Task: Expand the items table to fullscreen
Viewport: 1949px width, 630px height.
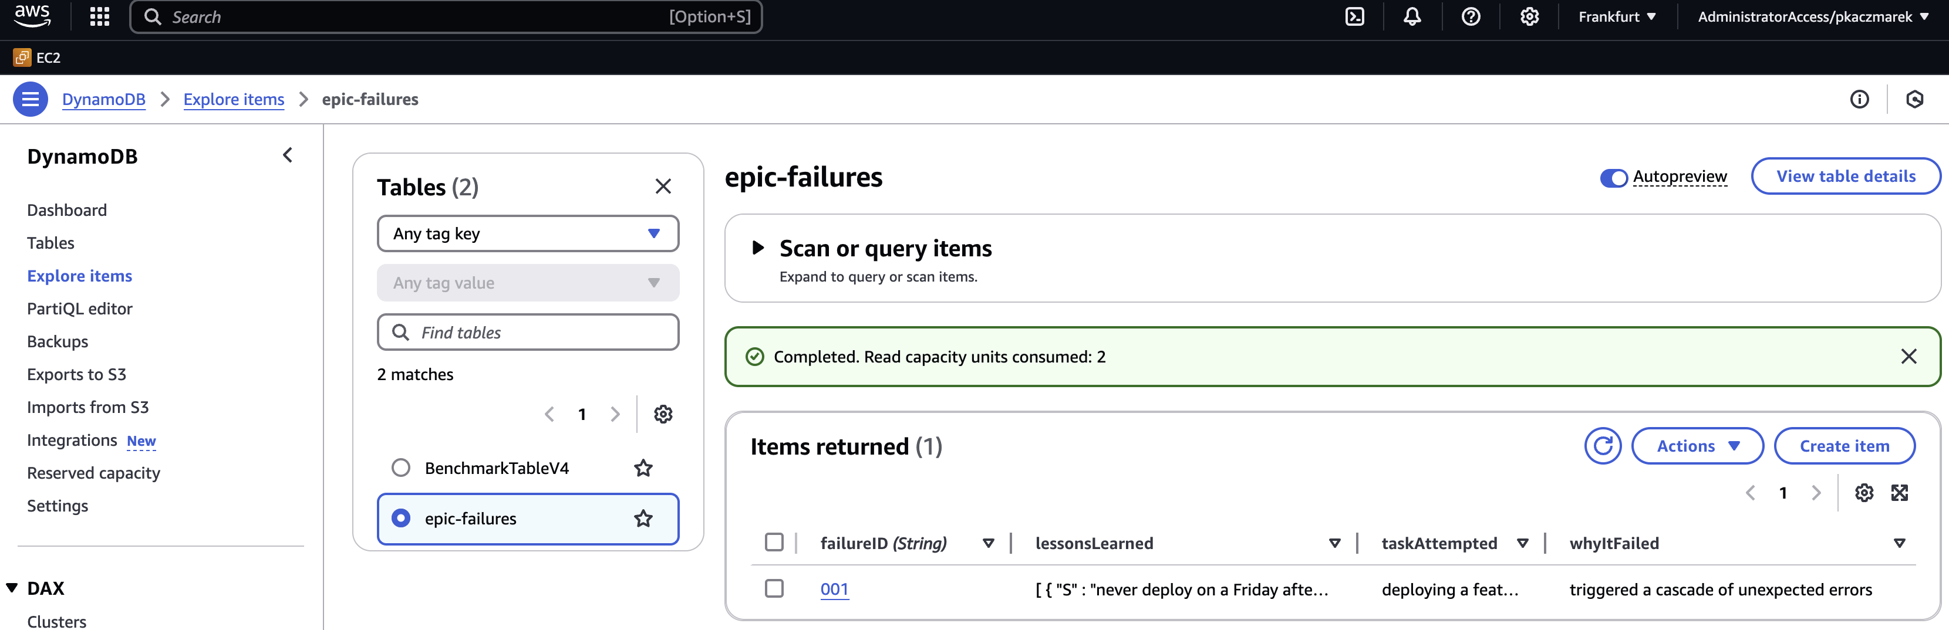Action: coord(1899,493)
